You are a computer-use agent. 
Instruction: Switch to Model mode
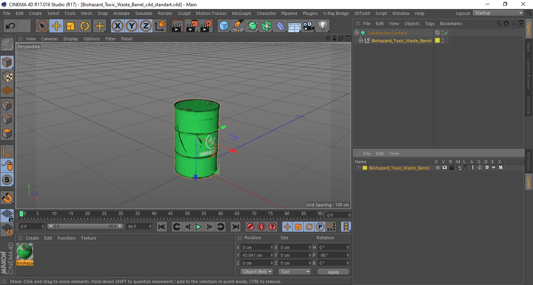click(x=7, y=62)
